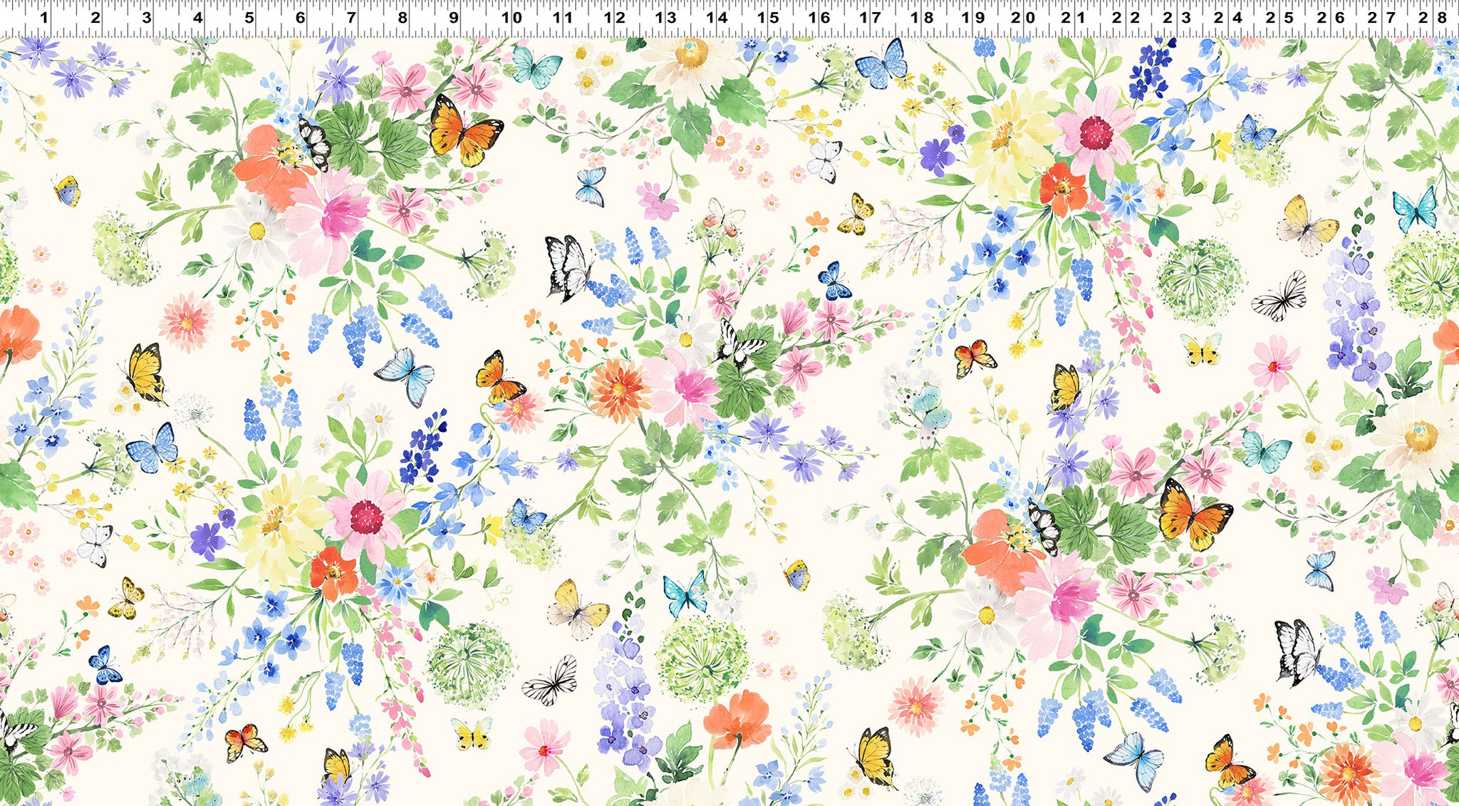Click the ruler label 10

[x=512, y=17]
